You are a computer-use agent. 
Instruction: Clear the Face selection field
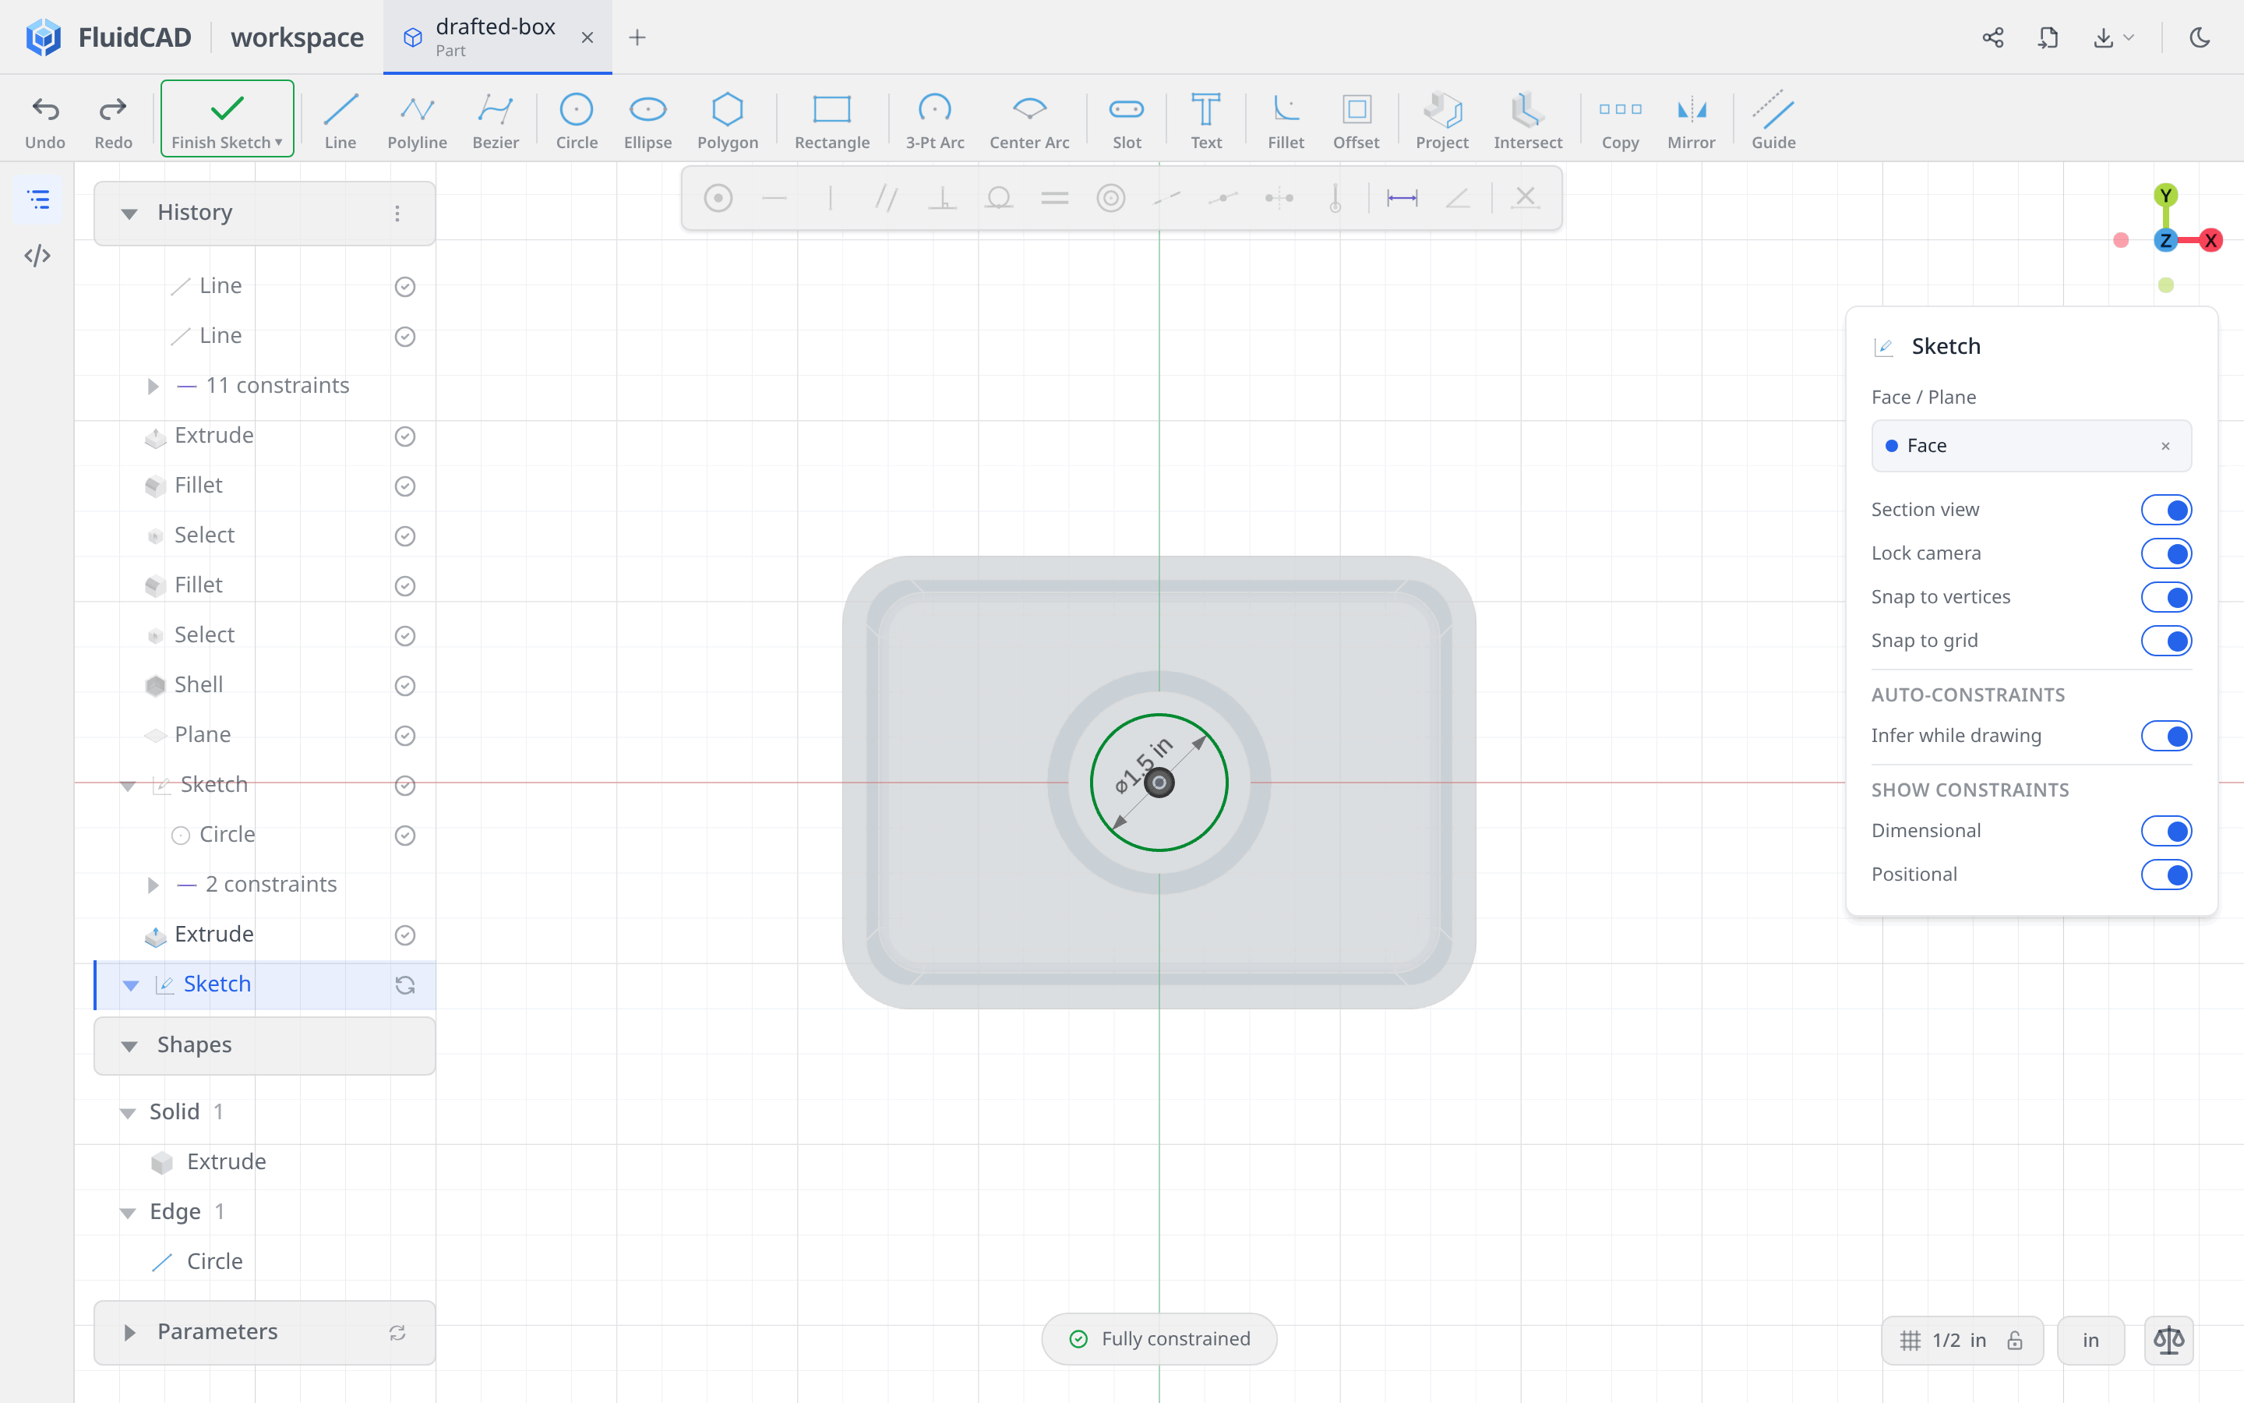[x=2165, y=447]
